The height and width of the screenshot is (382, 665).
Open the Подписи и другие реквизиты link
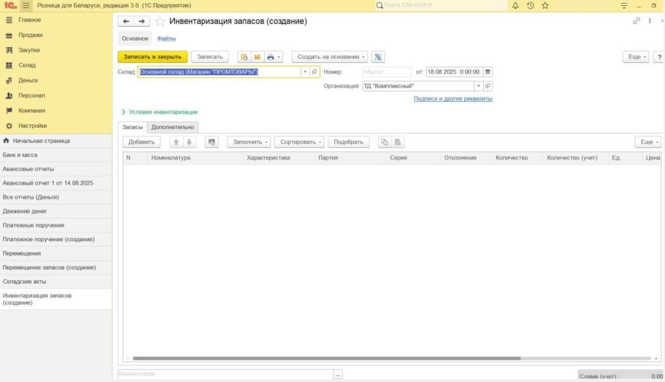click(453, 99)
